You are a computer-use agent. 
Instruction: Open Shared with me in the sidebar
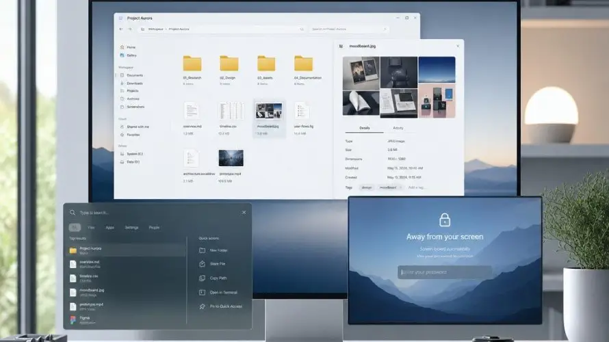(134, 127)
